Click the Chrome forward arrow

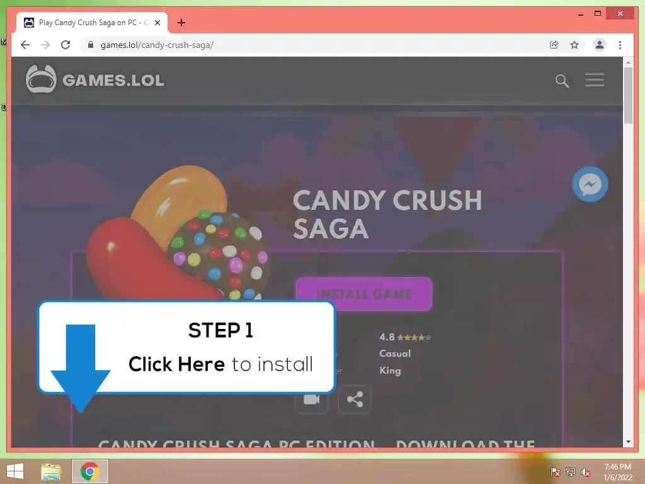[x=45, y=45]
